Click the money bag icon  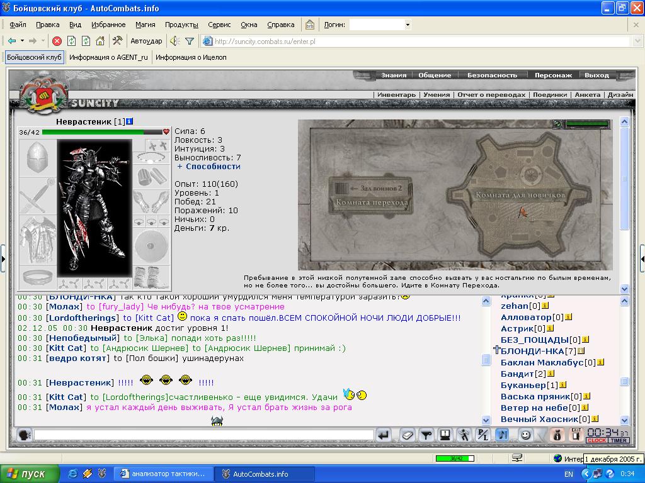click(x=557, y=435)
